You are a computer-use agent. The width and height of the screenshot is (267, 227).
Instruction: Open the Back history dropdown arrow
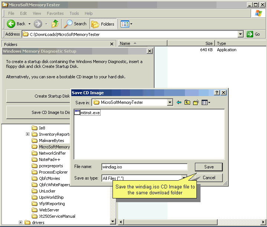click(29, 24)
